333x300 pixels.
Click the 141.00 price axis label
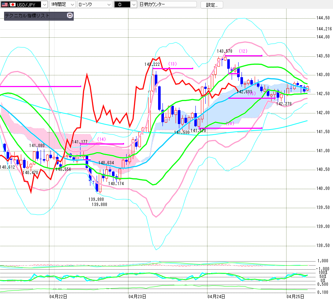point(323,151)
